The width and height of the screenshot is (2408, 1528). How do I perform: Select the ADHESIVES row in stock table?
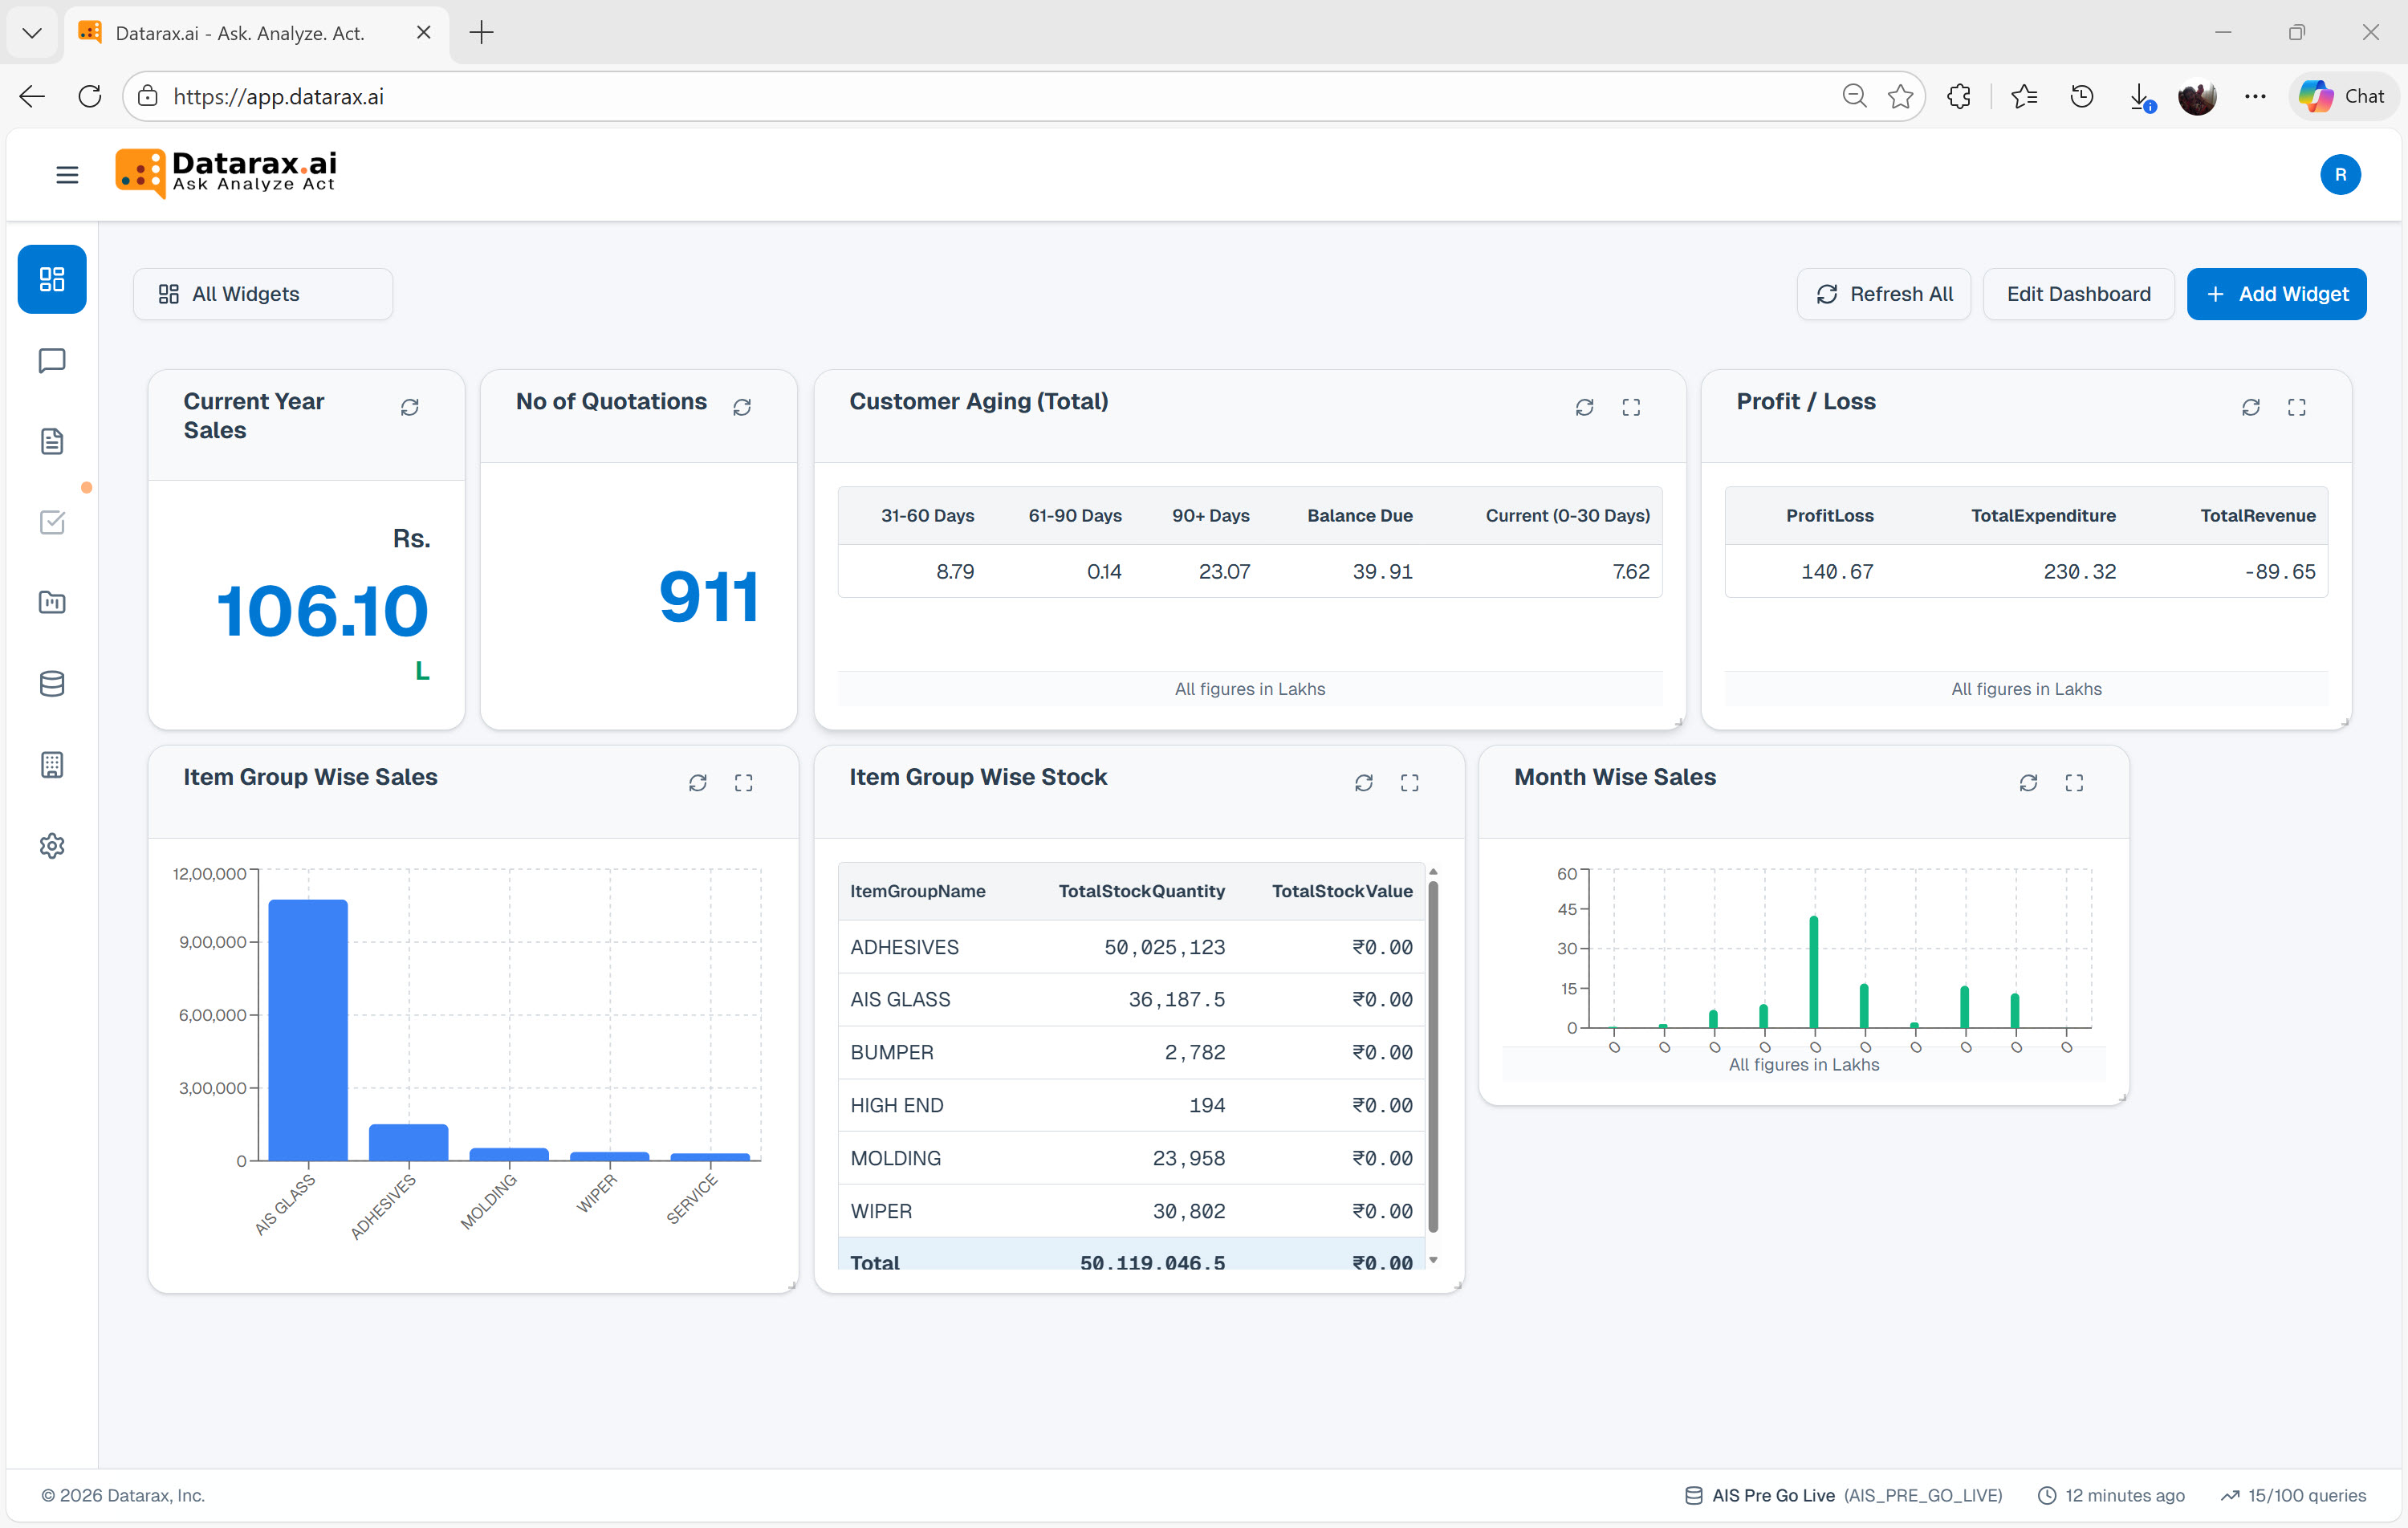[1131, 947]
